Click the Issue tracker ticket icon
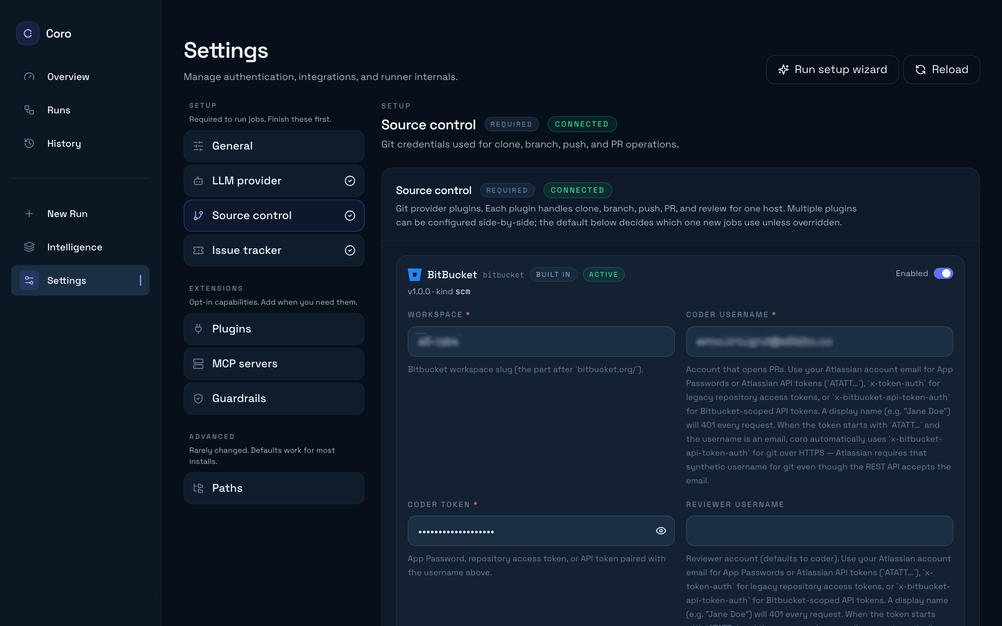1002x626 pixels. [x=198, y=250]
